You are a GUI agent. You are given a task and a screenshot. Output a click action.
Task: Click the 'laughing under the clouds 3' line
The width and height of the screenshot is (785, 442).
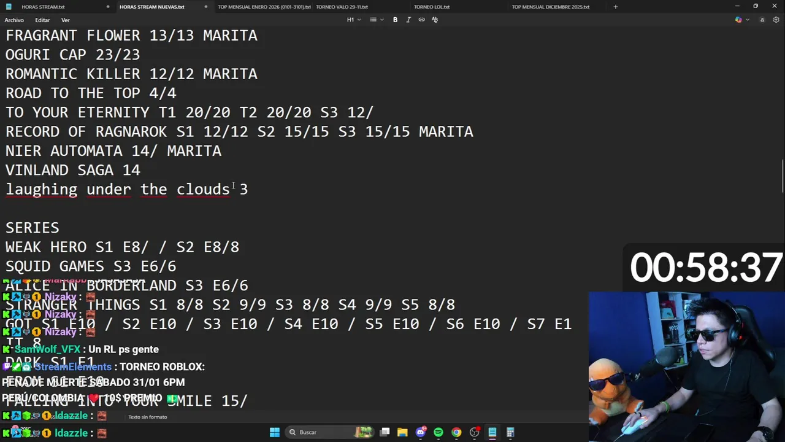(x=127, y=189)
